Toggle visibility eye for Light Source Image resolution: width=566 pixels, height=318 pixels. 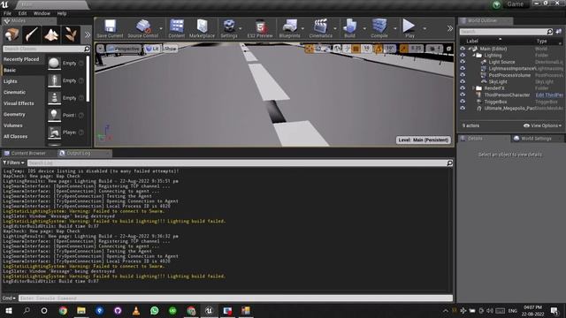(463, 62)
